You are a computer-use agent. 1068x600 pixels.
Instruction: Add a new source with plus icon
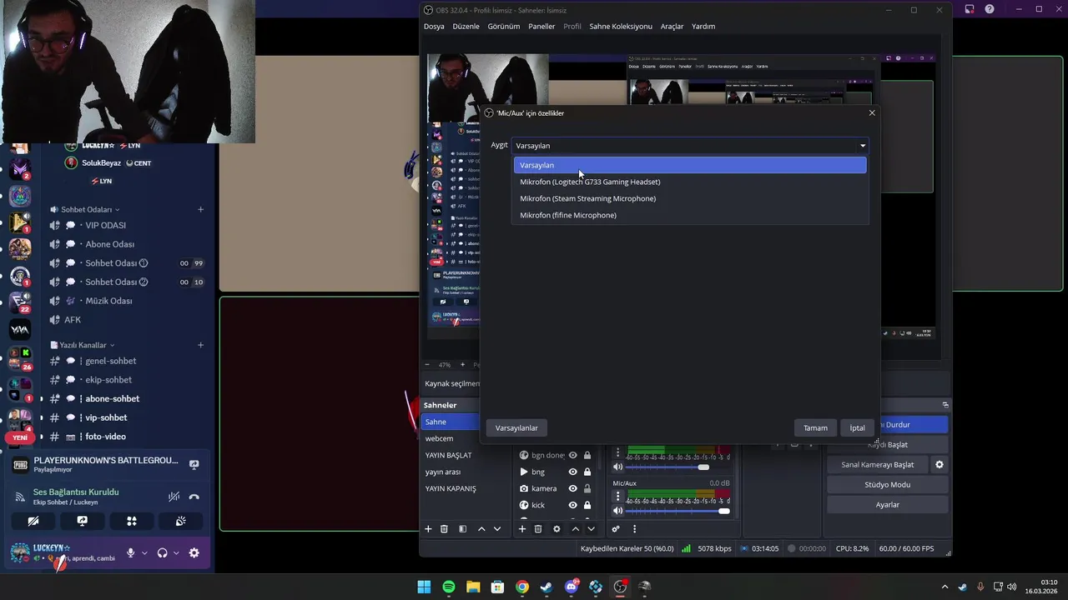pos(522,529)
